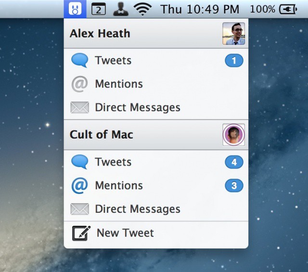Compose with the New Tweet item

(156, 233)
